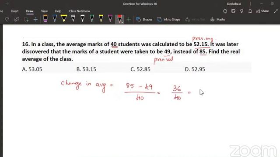Choose the thin yellow pen
The height and width of the screenshot is (157, 280).
point(101,18)
